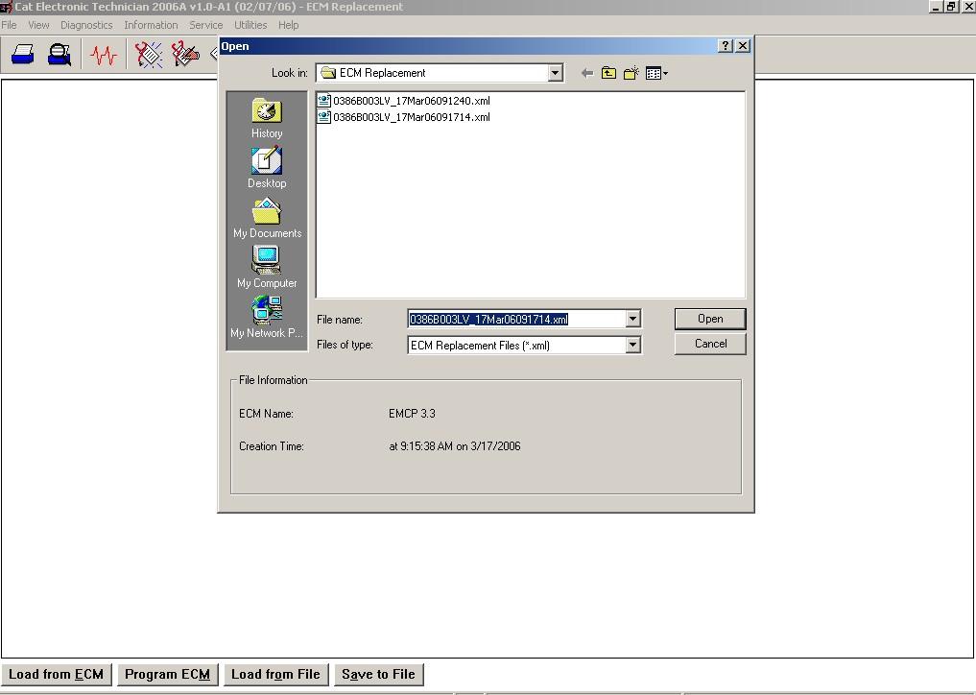976x695 pixels.
Task: Click the stethoscope logged diagnostic codes icon
Action: (185, 55)
